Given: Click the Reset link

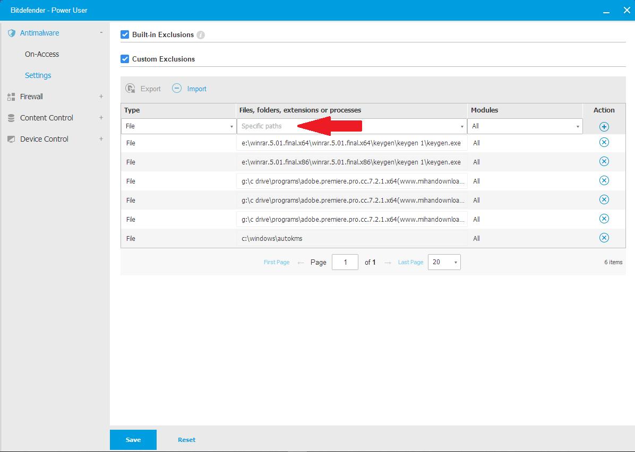Looking at the screenshot, I should point(186,440).
